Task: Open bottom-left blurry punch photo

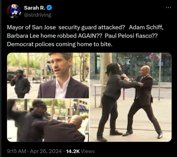Action: (48, 120)
